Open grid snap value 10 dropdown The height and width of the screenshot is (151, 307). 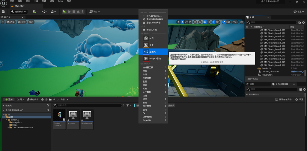[x=209, y=22]
